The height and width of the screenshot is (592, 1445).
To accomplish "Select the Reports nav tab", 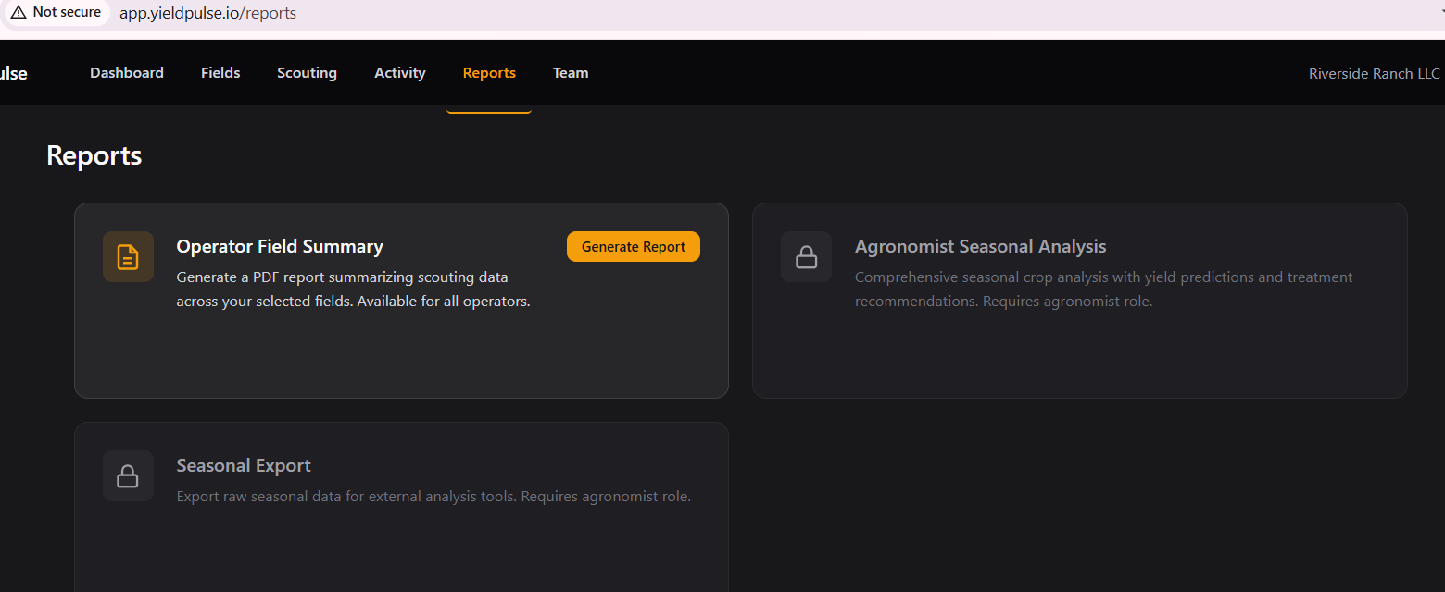I will pos(489,73).
